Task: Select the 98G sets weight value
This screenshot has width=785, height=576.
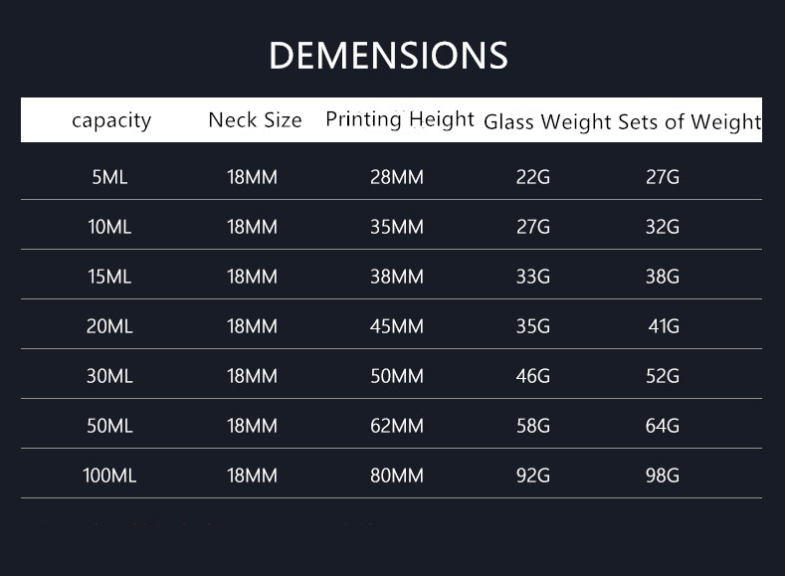Action: (663, 476)
